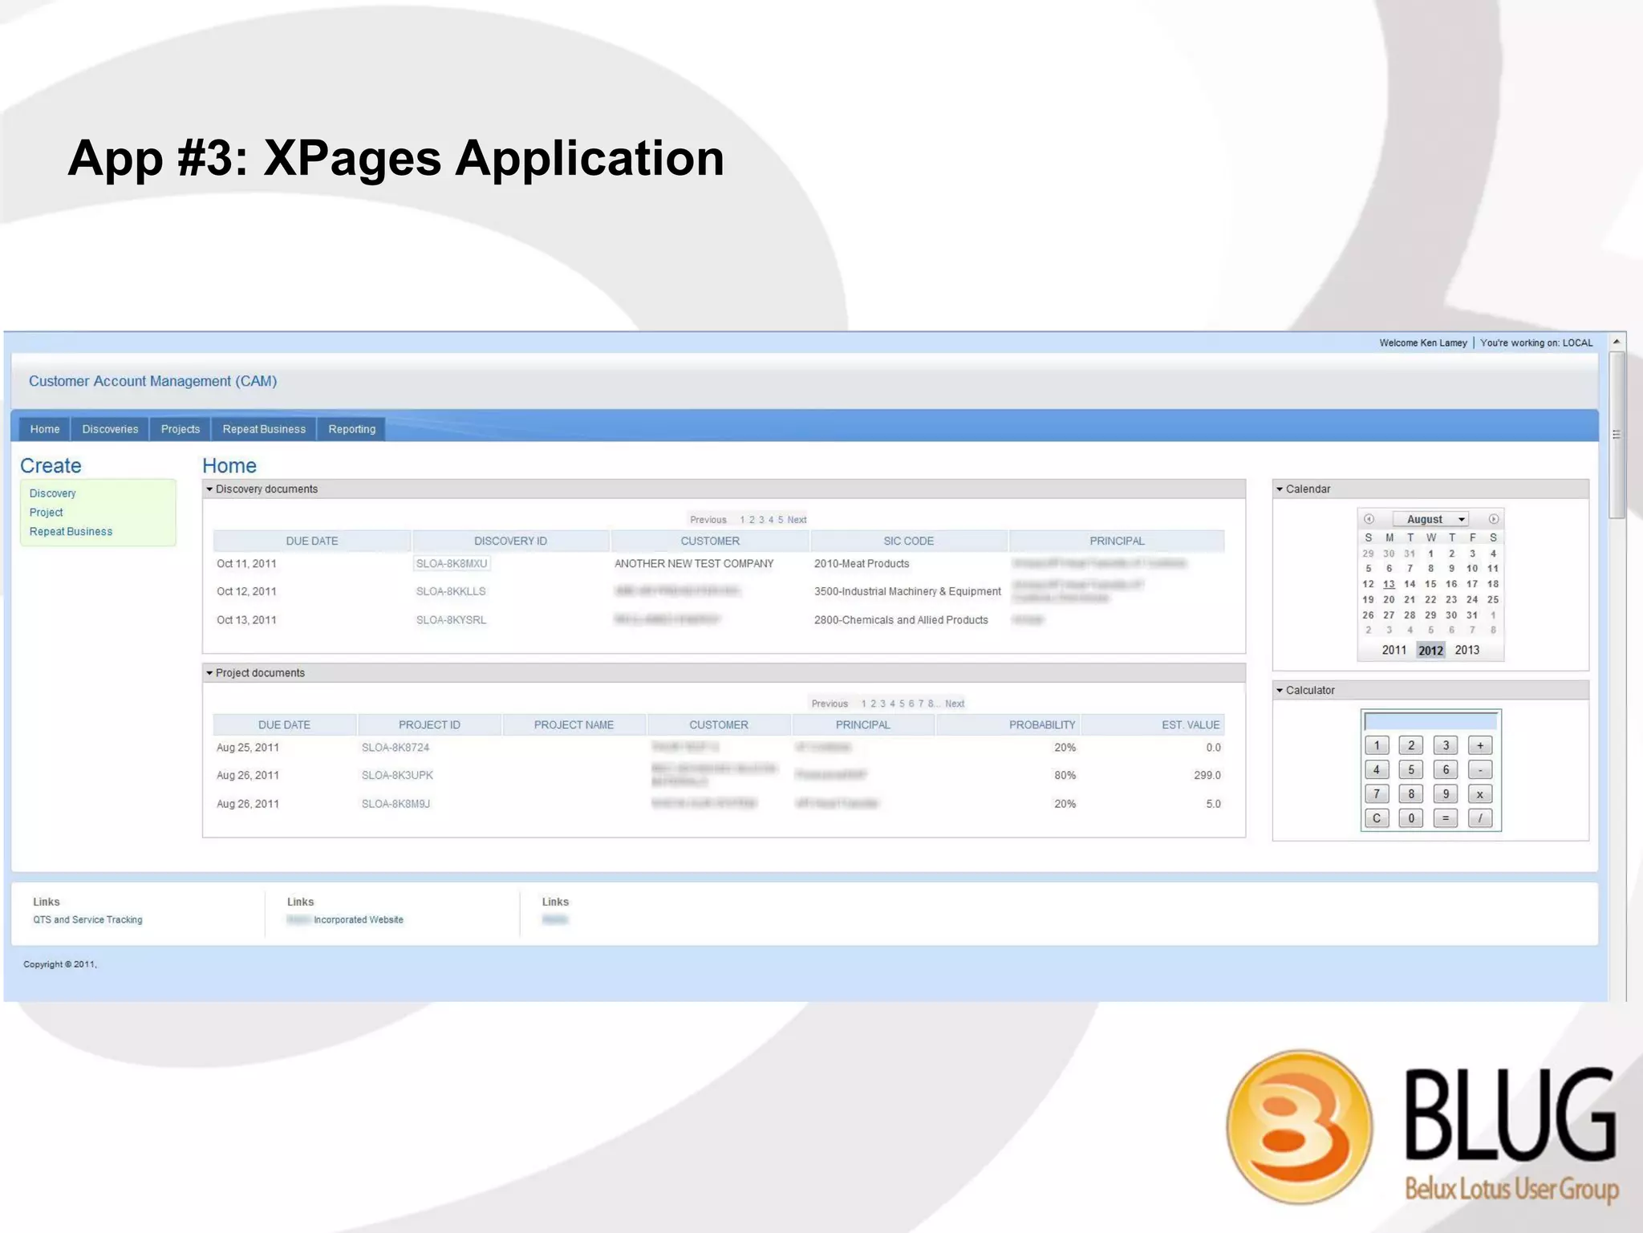Sort by DISCOVERY ID column header
Image resolution: width=1643 pixels, height=1233 pixels.
tap(510, 541)
